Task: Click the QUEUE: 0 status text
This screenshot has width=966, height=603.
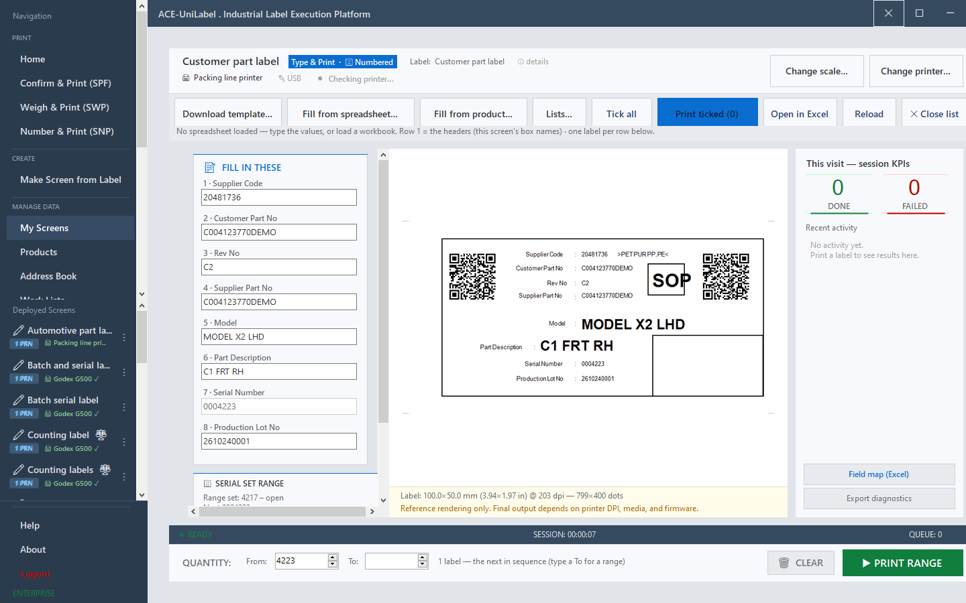Action: tap(925, 535)
